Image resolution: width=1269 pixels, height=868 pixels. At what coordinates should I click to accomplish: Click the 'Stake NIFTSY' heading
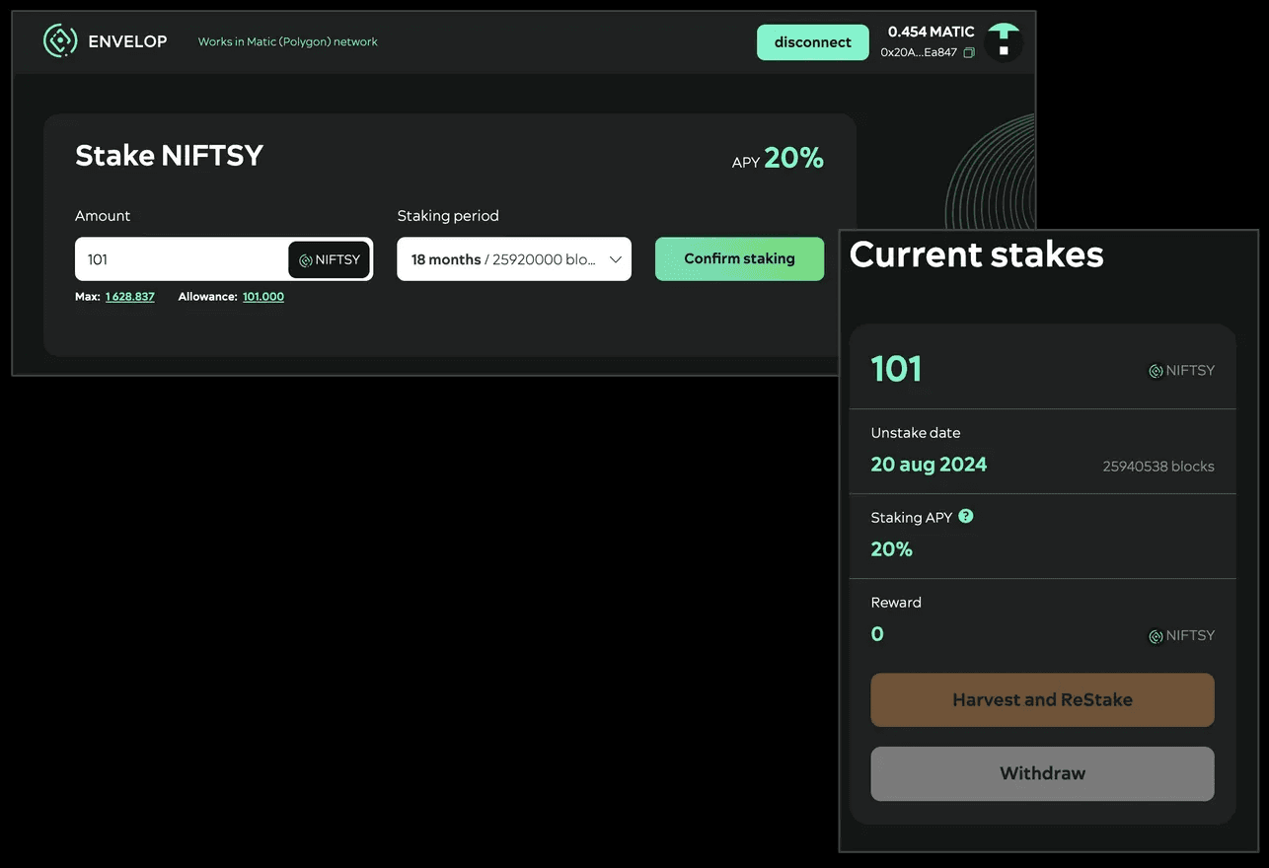tap(169, 156)
